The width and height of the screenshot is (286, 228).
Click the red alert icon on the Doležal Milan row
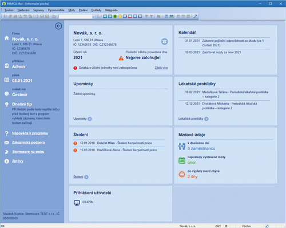76,143
